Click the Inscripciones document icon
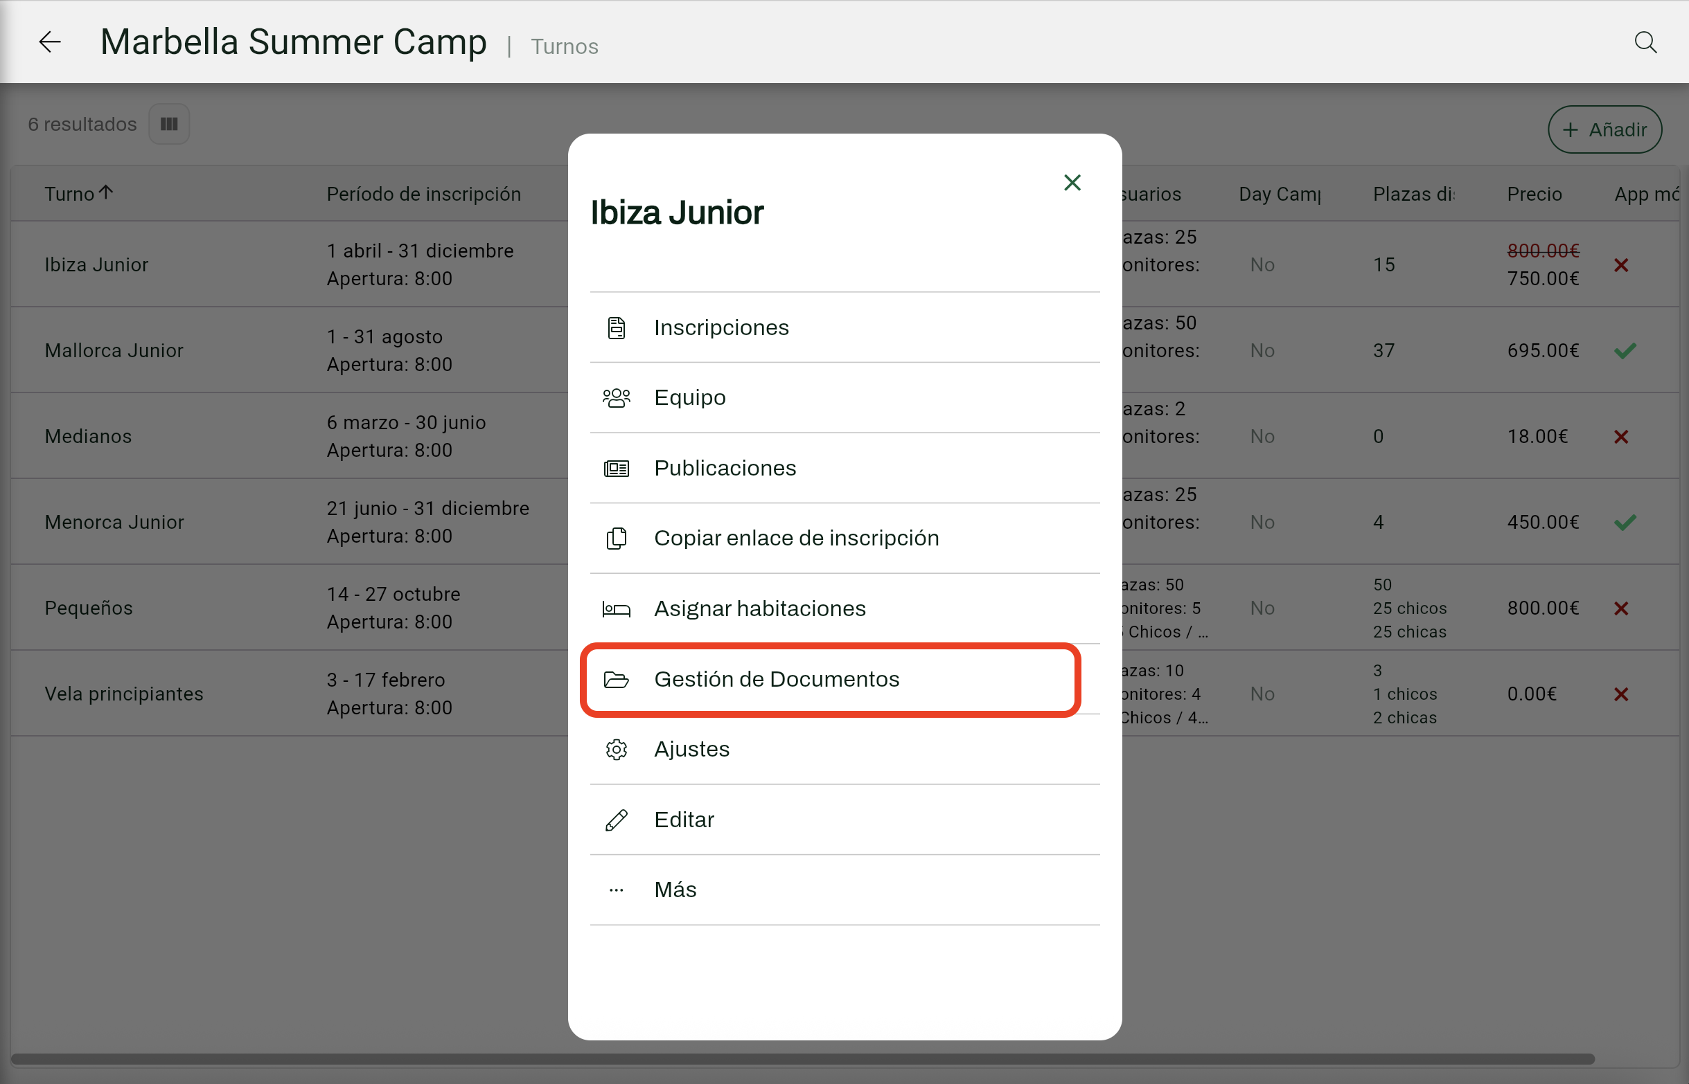Image resolution: width=1689 pixels, height=1084 pixels. [x=617, y=327]
